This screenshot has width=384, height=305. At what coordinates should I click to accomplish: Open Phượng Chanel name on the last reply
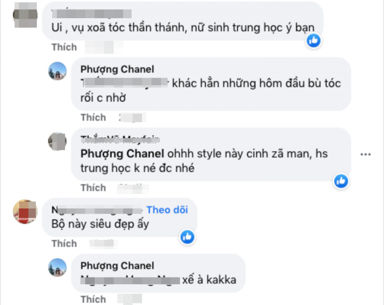click(x=117, y=266)
